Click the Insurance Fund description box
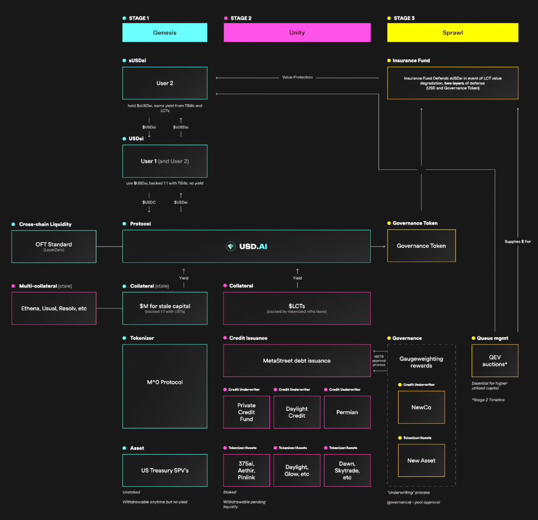The height and width of the screenshot is (520, 538). click(x=453, y=83)
